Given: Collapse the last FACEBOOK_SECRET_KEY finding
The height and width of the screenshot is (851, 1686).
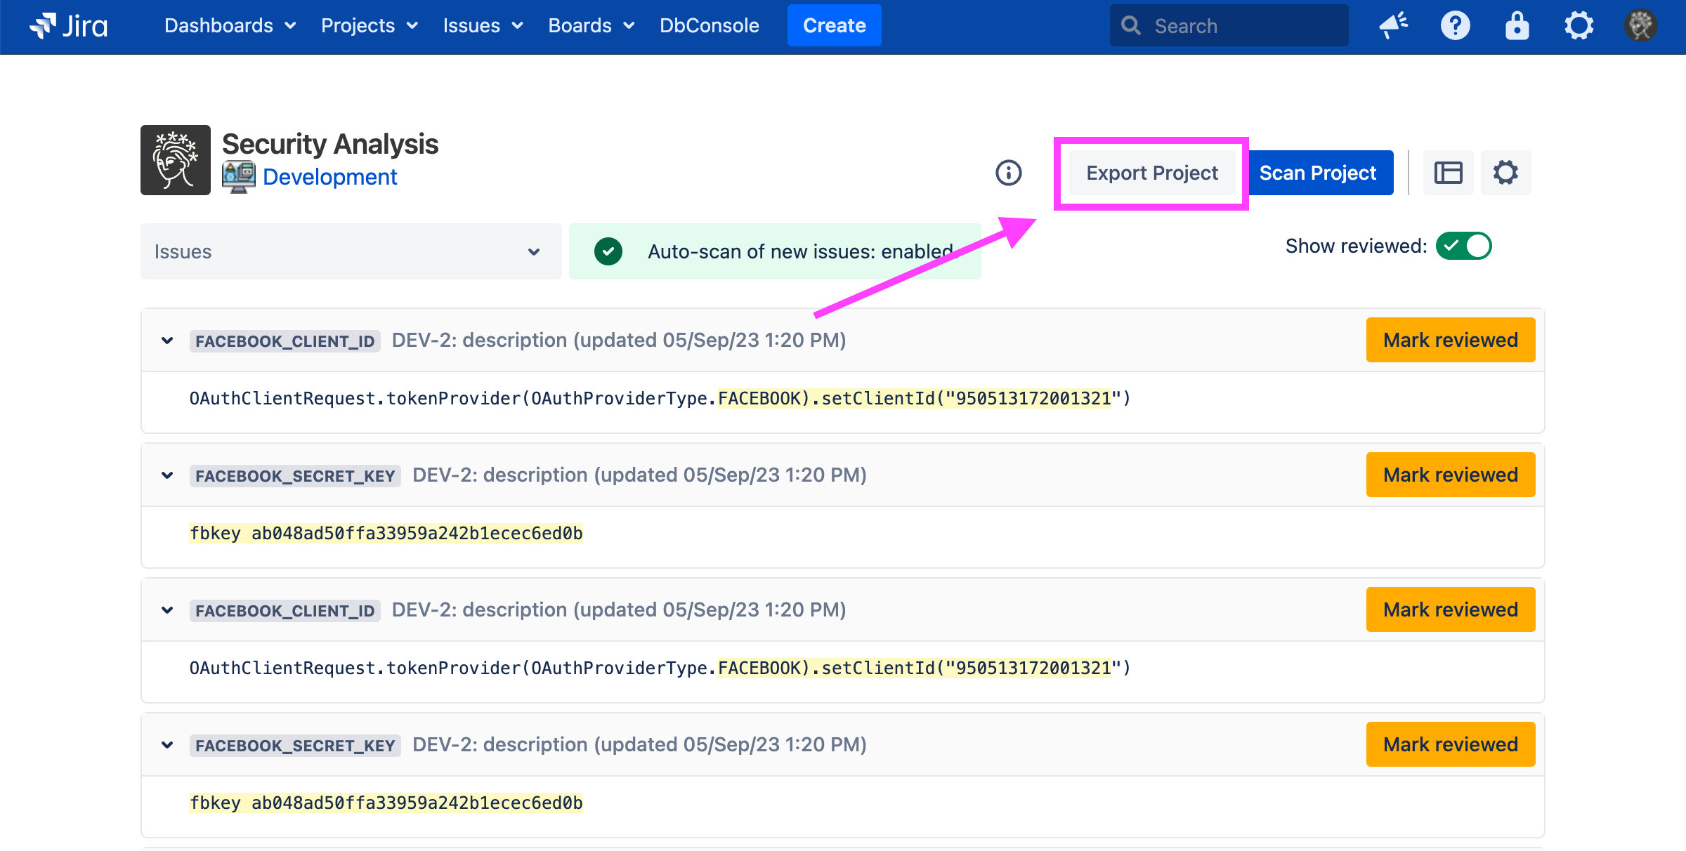Looking at the screenshot, I should 167,745.
